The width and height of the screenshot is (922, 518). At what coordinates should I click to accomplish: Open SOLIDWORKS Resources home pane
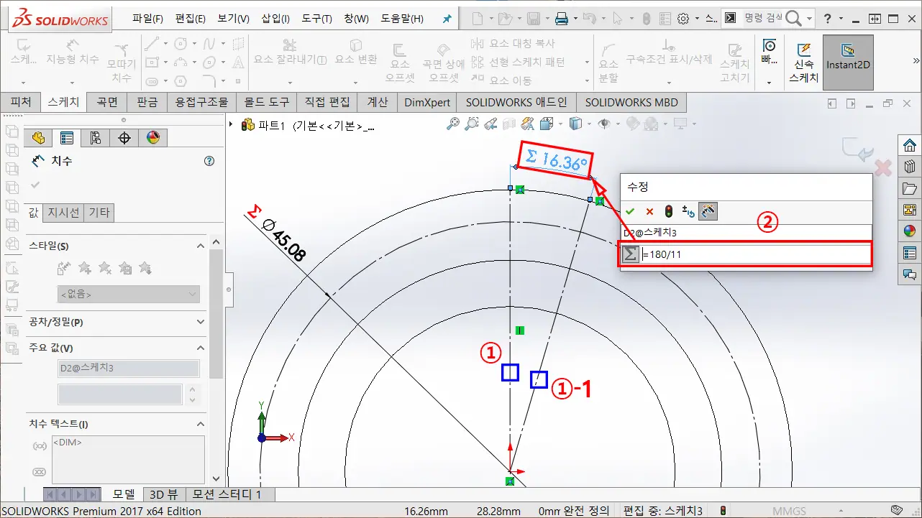[910, 144]
